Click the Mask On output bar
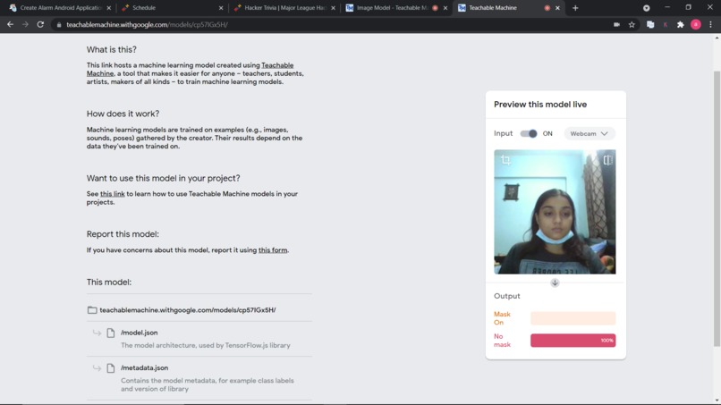Image resolution: width=721 pixels, height=405 pixels. pyautogui.click(x=573, y=318)
